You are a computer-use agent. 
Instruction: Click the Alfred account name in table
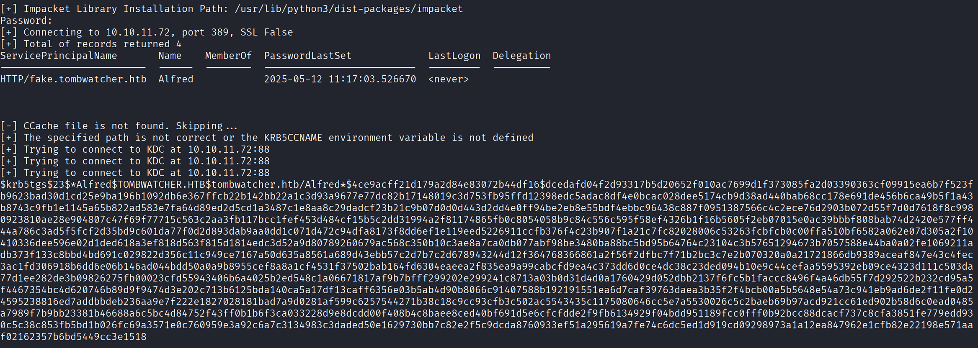pos(175,79)
